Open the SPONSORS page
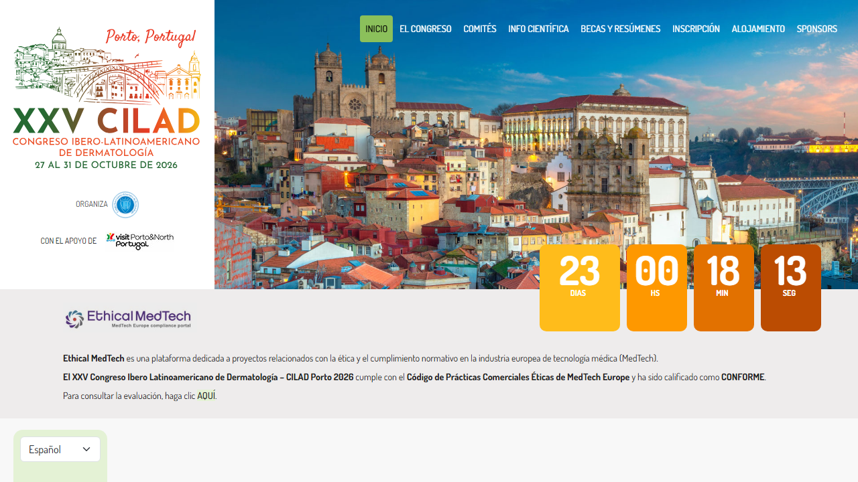This screenshot has width=858, height=482. 816,29
